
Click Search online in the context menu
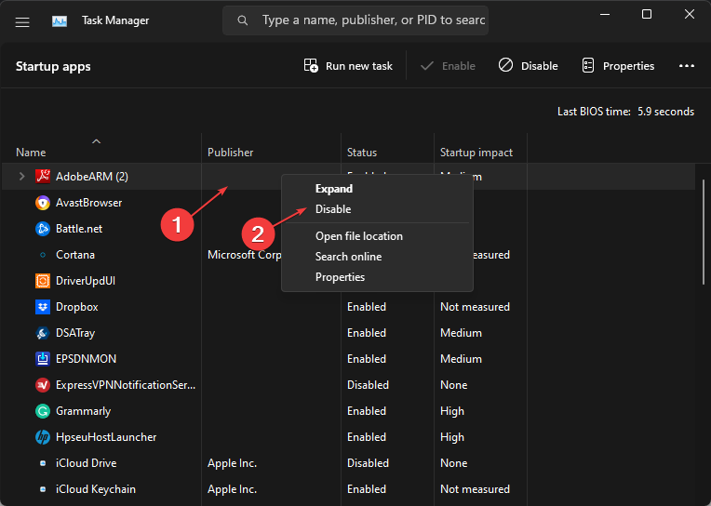pyautogui.click(x=348, y=257)
